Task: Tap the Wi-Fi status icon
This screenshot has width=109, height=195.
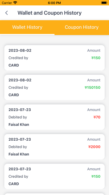Action: pos(15,3)
